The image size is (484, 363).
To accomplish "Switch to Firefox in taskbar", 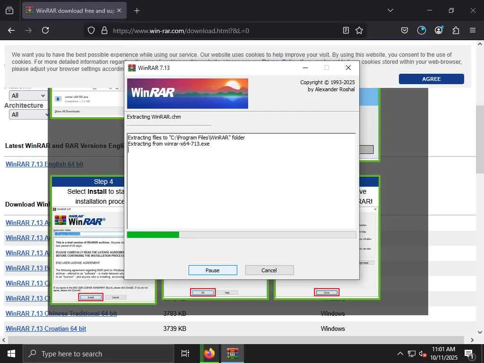I will [x=209, y=354].
